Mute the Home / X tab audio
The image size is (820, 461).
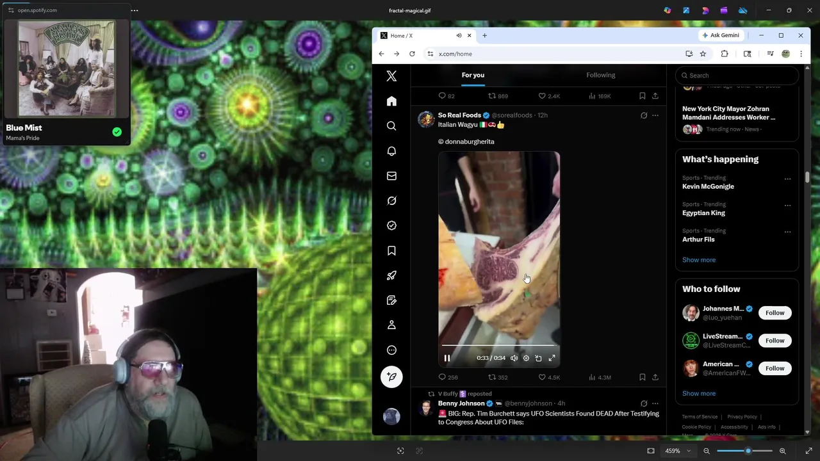pos(459,35)
